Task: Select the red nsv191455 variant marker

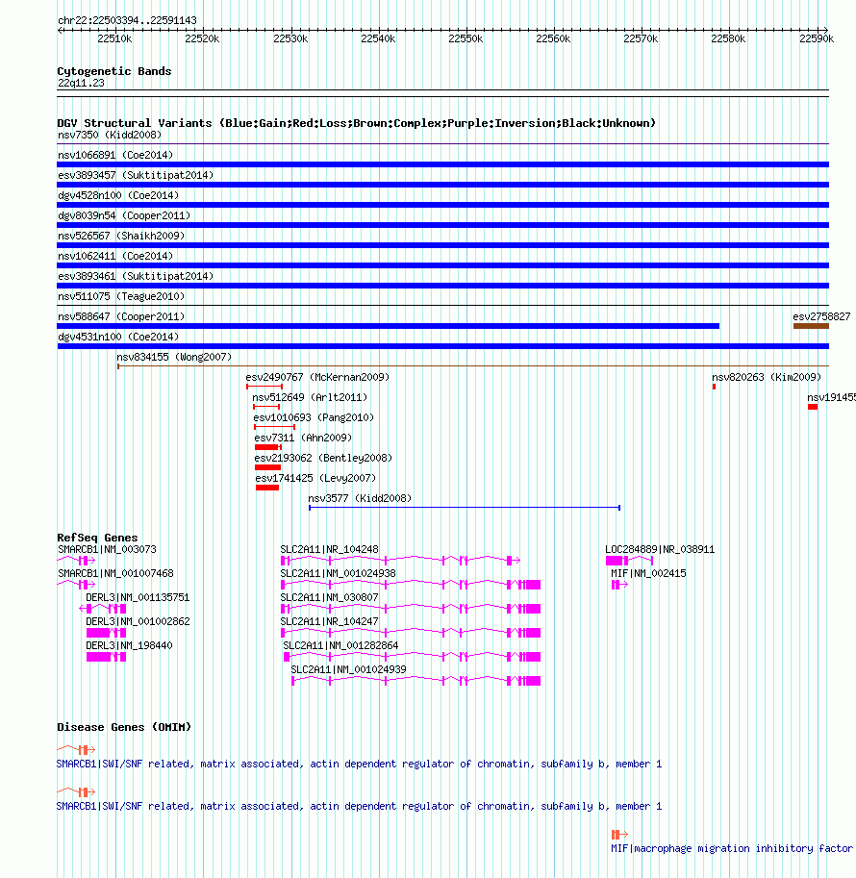Action: click(813, 407)
